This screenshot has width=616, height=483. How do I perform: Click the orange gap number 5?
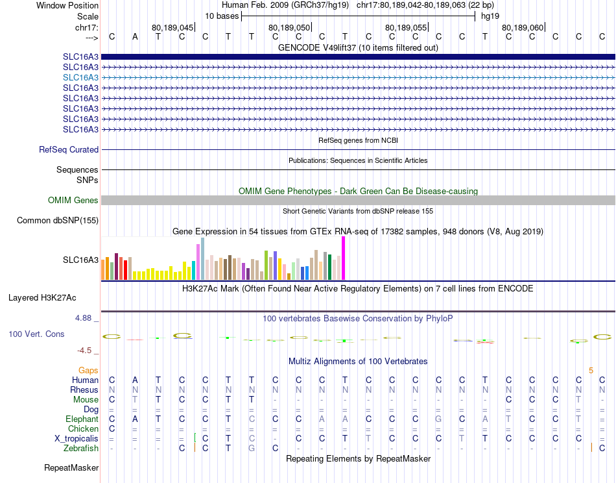[591, 370]
